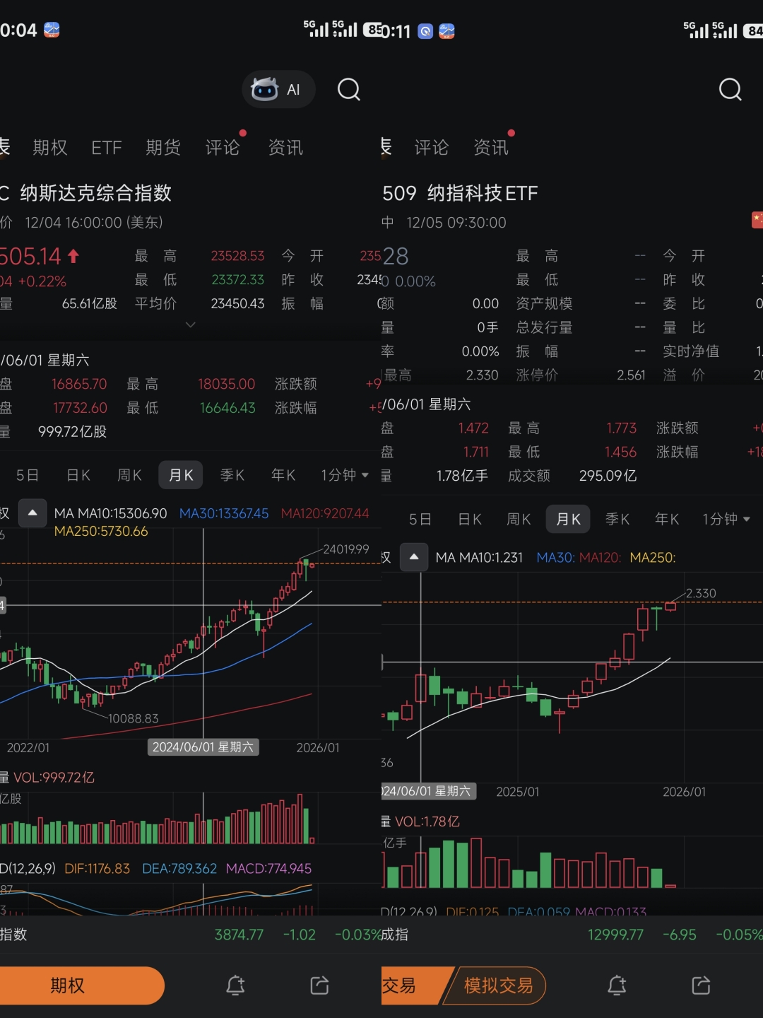Select 年K period on 纳指科技ETF chart
The width and height of the screenshot is (763, 1018).
[667, 519]
